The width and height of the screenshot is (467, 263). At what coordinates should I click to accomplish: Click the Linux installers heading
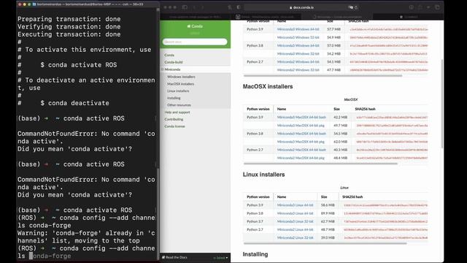[263, 175]
